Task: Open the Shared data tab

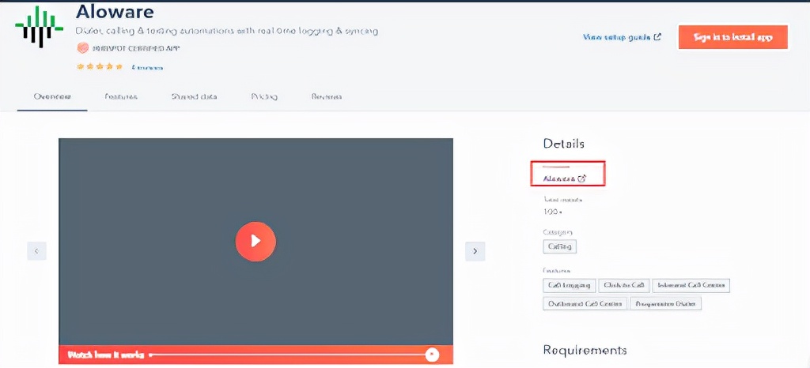Action: [195, 96]
